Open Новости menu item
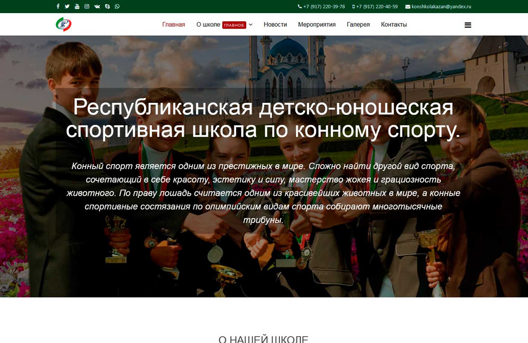Screen dimensions: 528x343 pos(275,25)
